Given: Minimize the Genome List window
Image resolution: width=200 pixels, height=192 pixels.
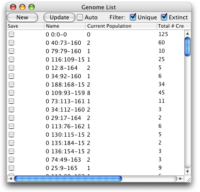Looking at the screenshot, I should (22, 7).
